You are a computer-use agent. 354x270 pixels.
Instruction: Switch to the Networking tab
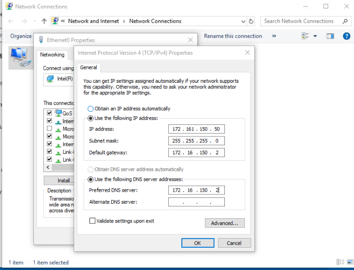(52, 55)
